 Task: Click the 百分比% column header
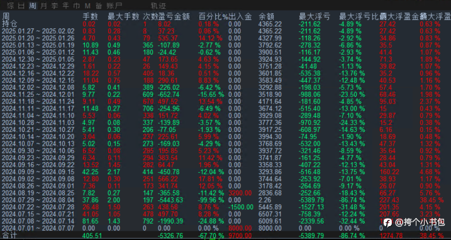pyautogui.click(x=213, y=16)
